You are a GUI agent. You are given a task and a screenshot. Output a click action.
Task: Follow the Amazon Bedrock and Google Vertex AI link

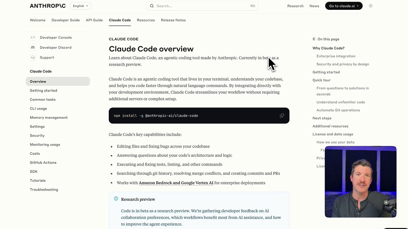(x=176, y=183)
